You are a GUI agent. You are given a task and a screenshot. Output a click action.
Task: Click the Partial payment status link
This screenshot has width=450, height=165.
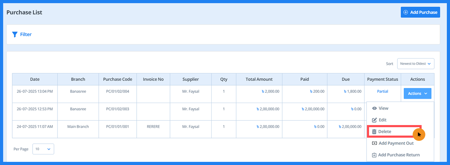pos(382,91)
